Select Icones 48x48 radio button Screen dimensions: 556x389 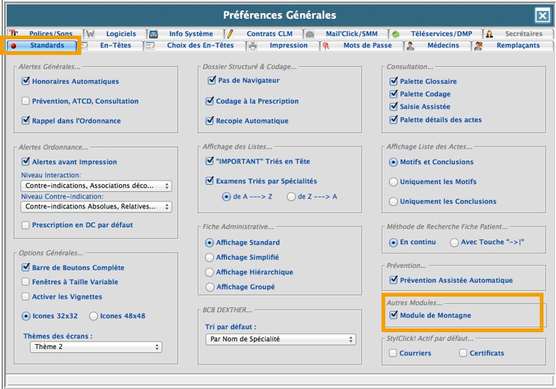tap(94, 316)
